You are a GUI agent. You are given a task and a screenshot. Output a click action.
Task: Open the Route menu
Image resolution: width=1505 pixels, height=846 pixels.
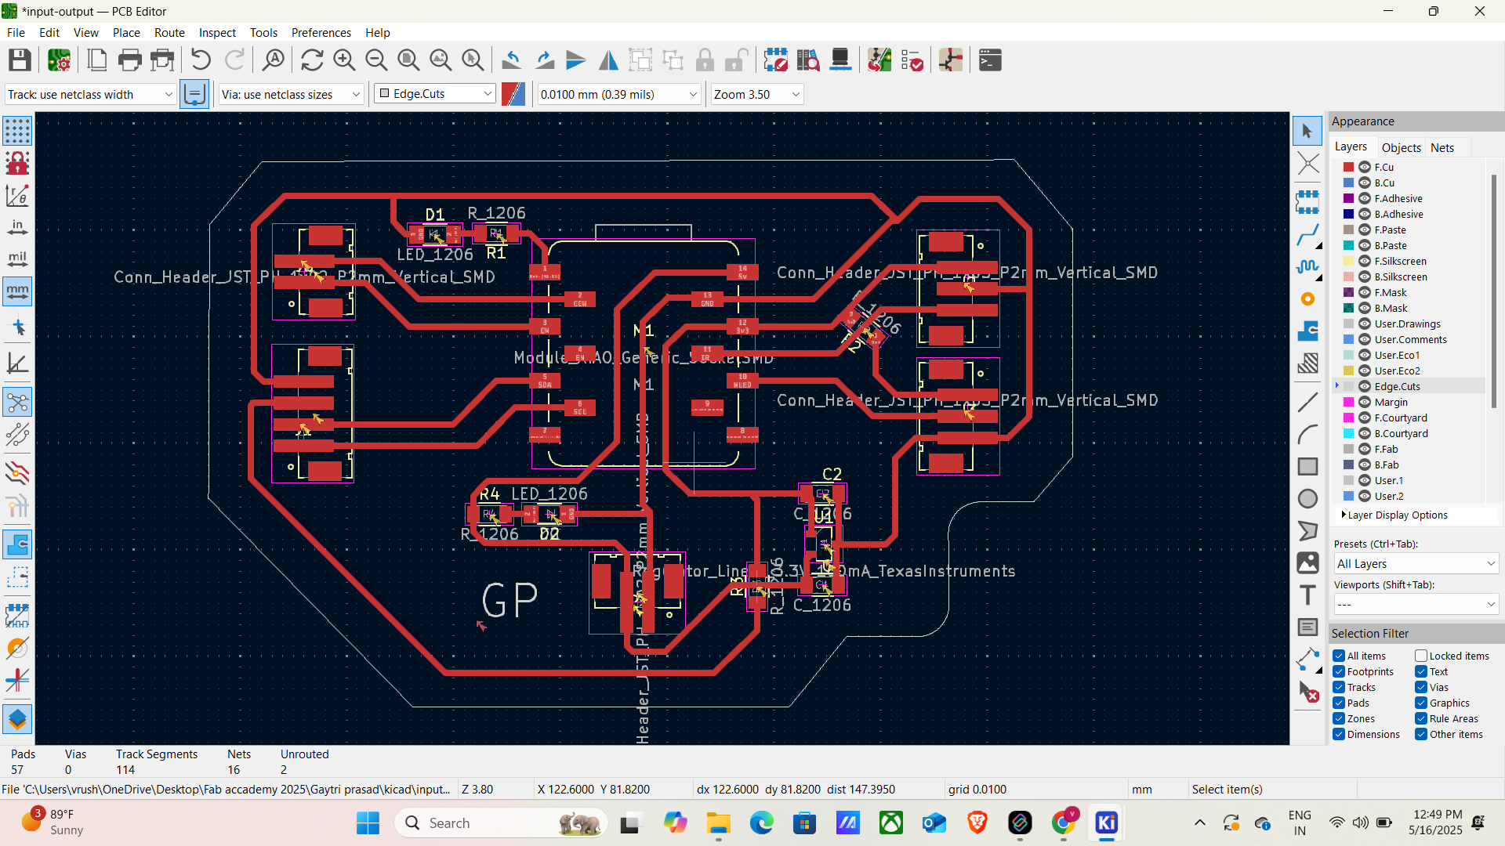(169, 33)
